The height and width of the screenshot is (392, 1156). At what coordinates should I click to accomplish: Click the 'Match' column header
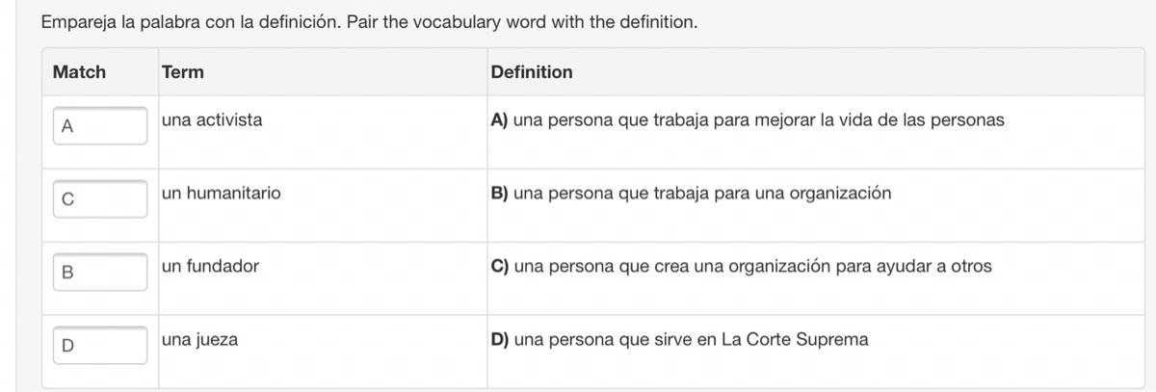coord(79,72)
